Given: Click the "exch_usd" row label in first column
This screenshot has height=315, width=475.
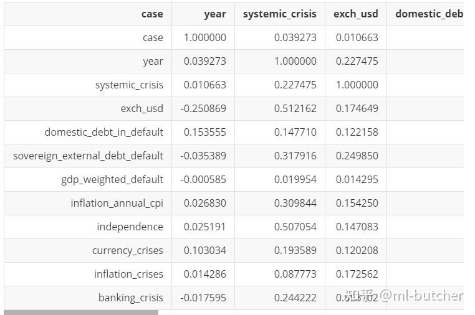Looking at the screenshot, I should tap(142, 108).
